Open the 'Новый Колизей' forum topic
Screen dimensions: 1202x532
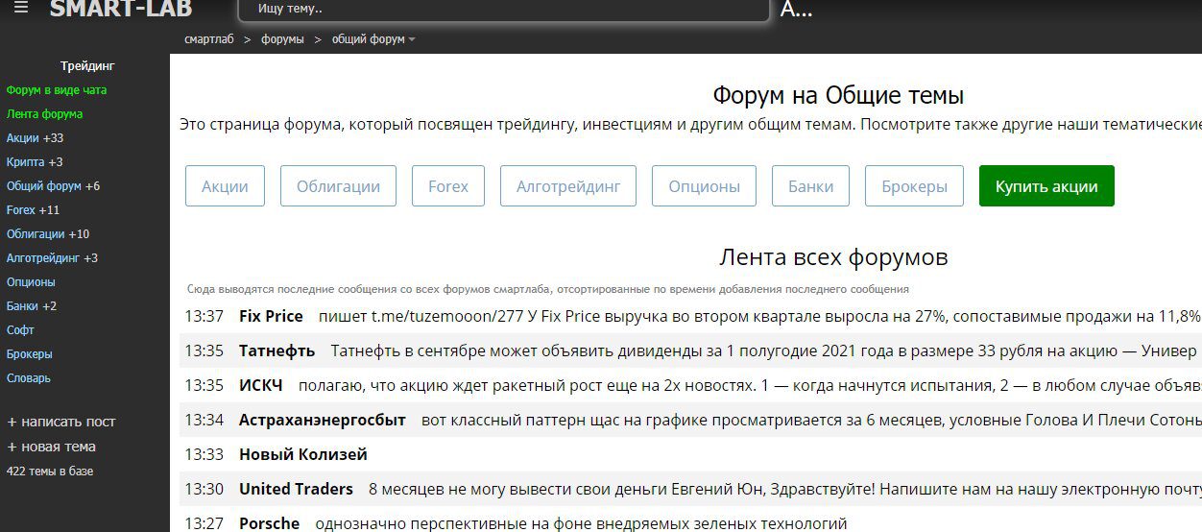click(x=303, y=454)
